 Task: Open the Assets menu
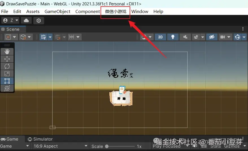[33, 12]
